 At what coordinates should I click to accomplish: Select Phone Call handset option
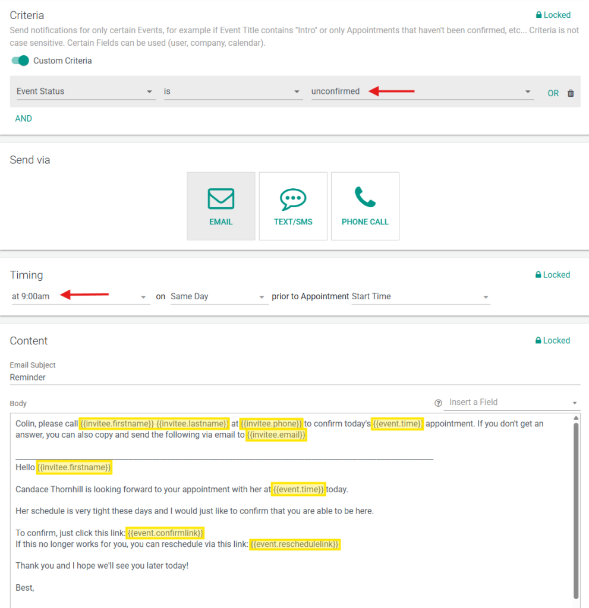[x=365, y=206]
